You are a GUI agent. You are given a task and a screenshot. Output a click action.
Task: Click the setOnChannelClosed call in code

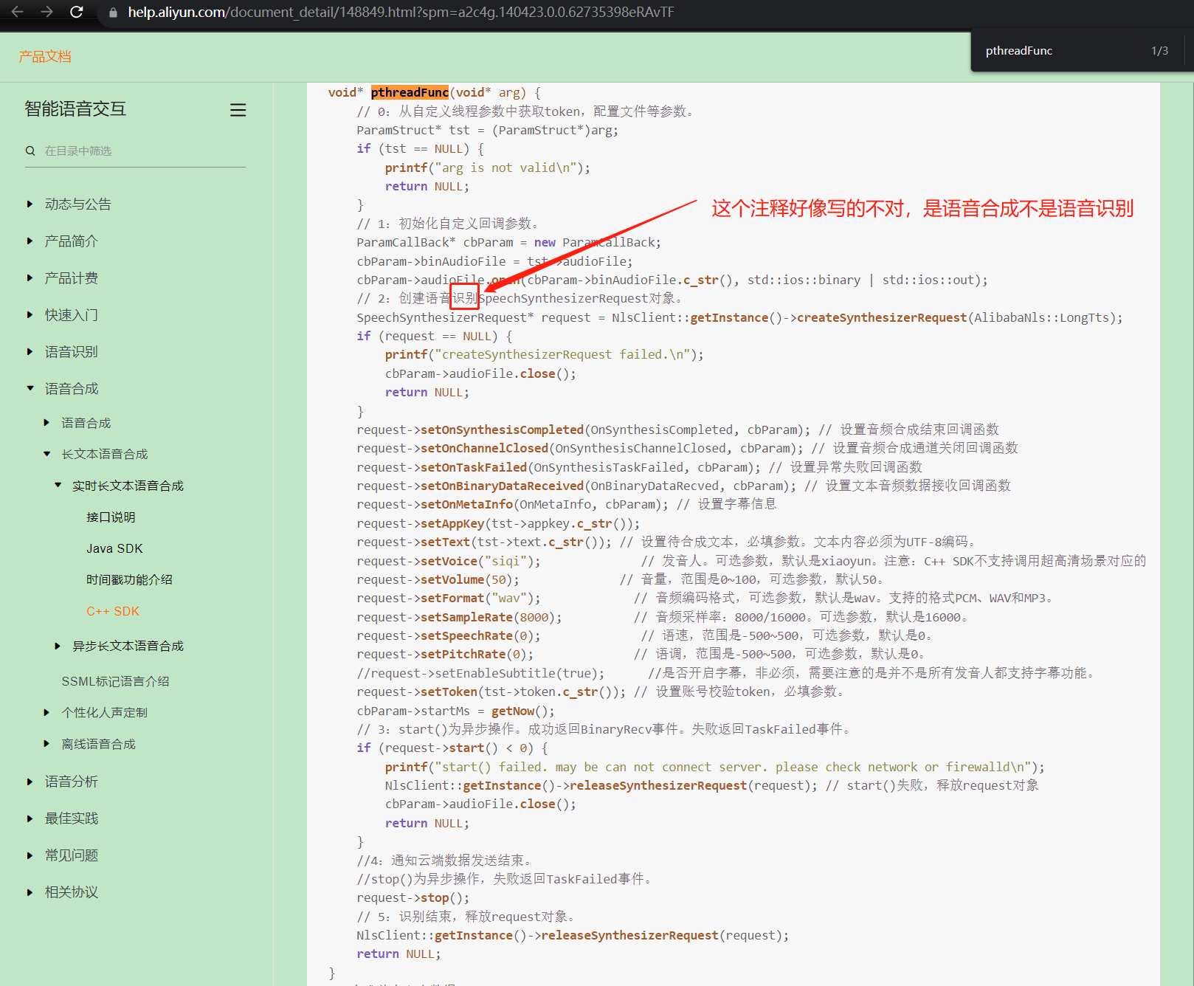[484, 448]
